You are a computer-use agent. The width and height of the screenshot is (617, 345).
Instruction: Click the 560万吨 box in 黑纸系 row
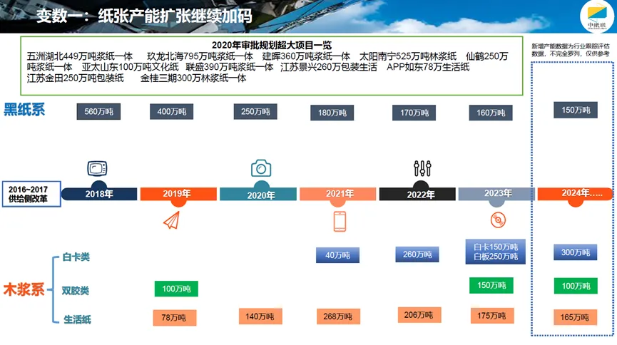(98, 112)
